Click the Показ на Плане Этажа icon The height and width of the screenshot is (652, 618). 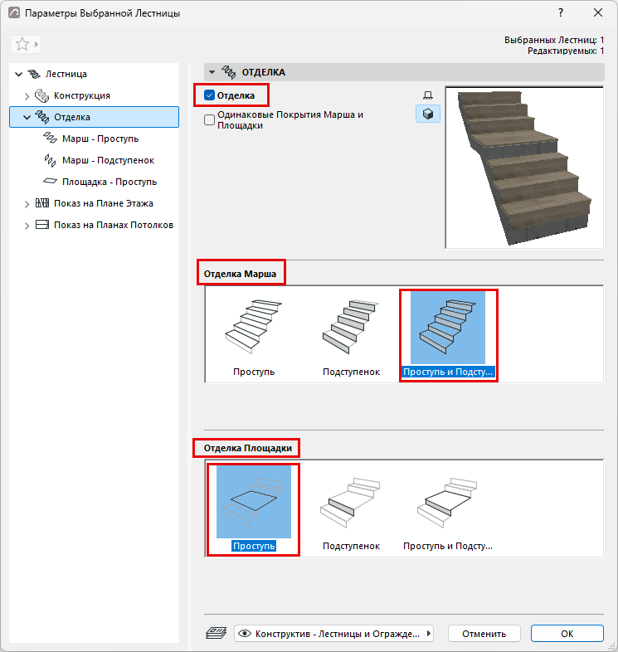(x=42, y=203)
